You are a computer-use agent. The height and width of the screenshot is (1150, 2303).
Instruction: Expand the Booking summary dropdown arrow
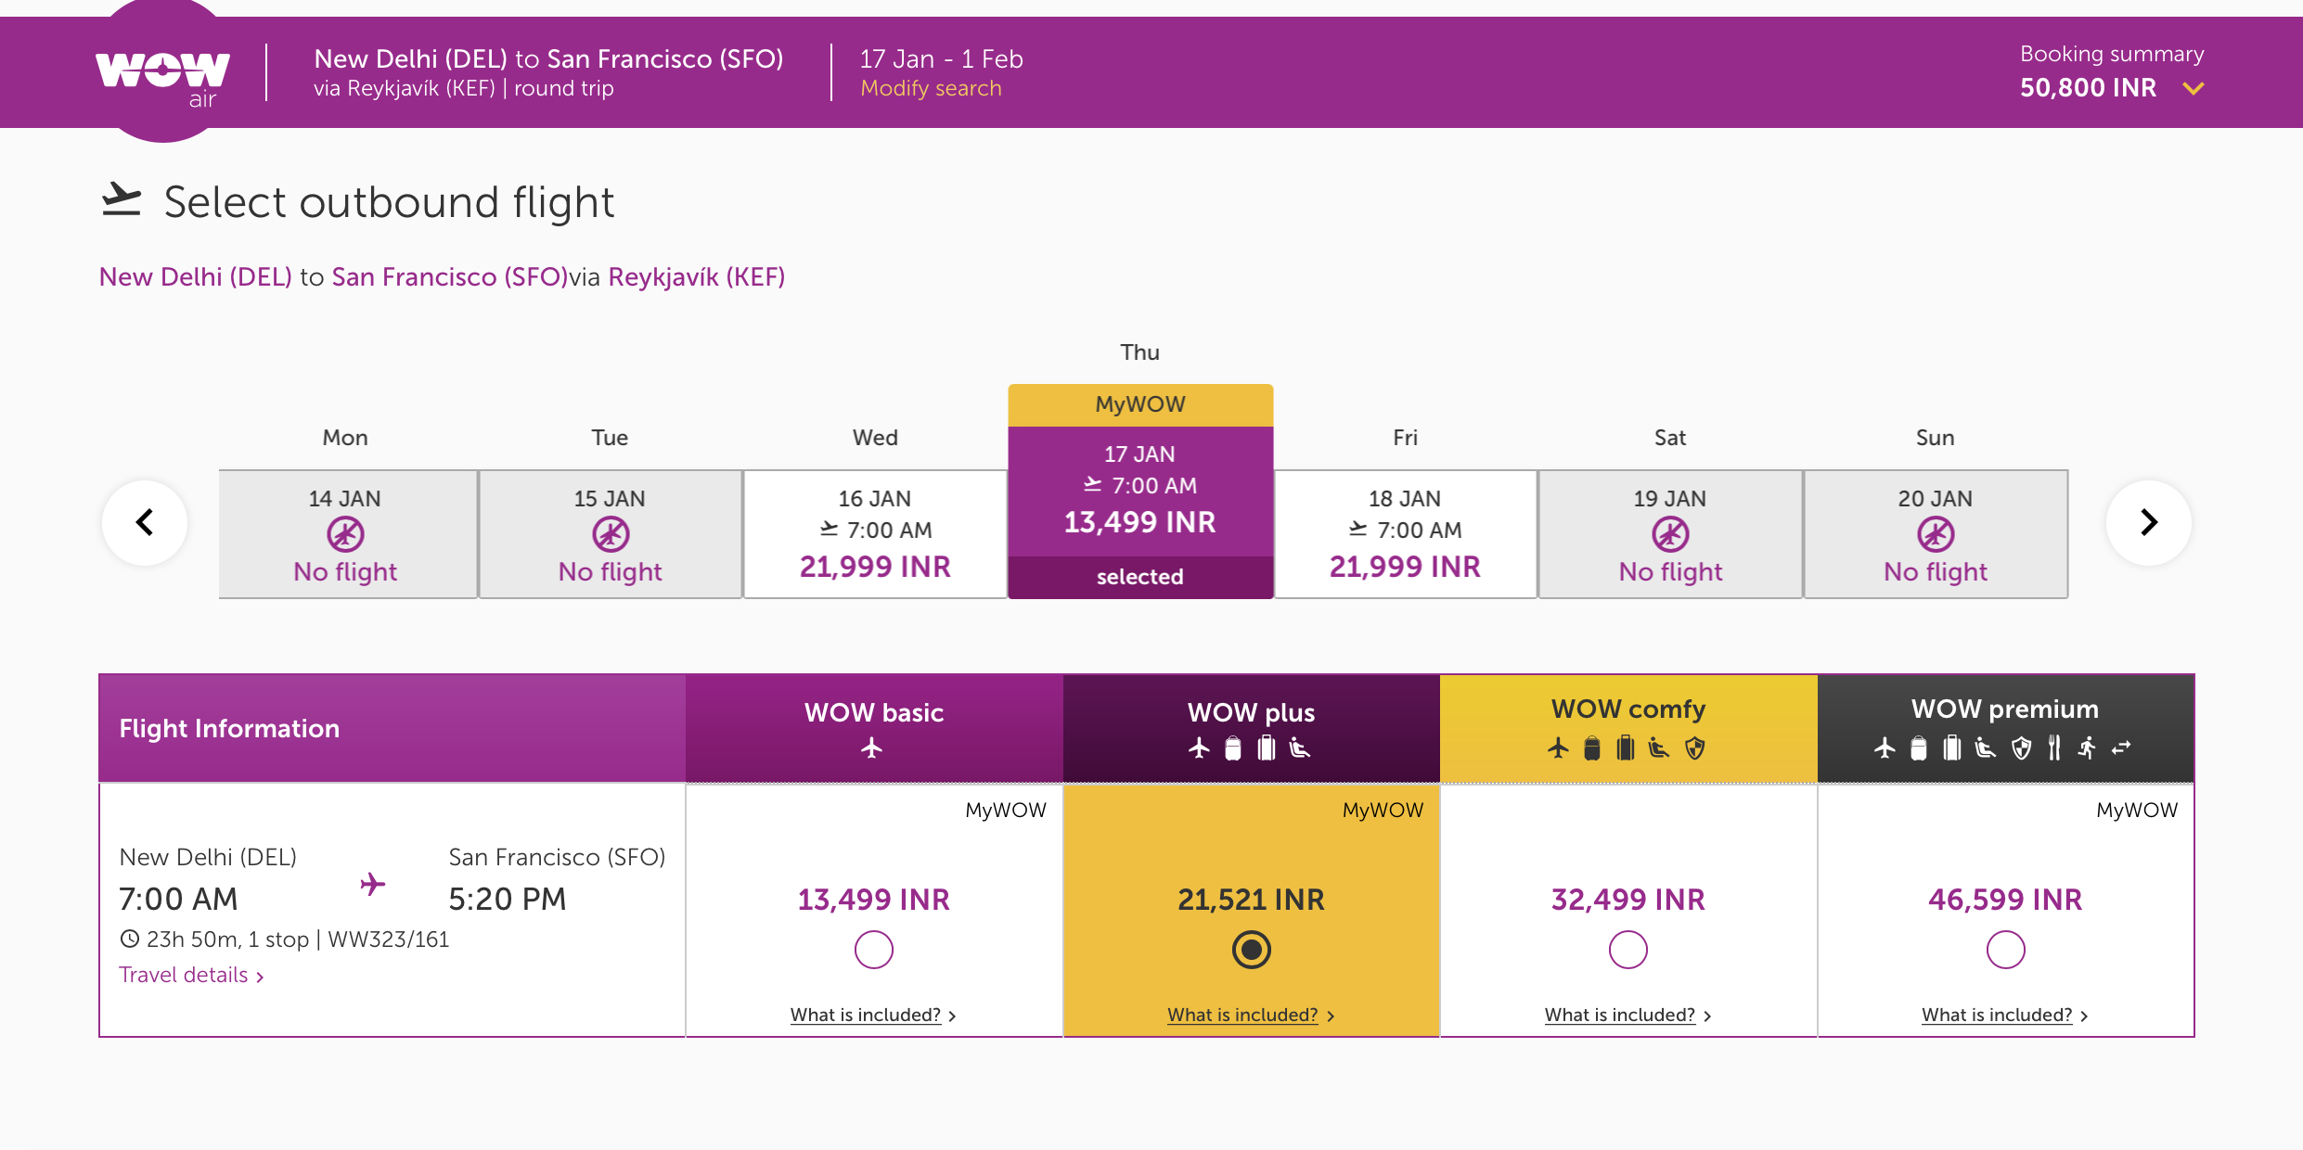click(2194, 89)
